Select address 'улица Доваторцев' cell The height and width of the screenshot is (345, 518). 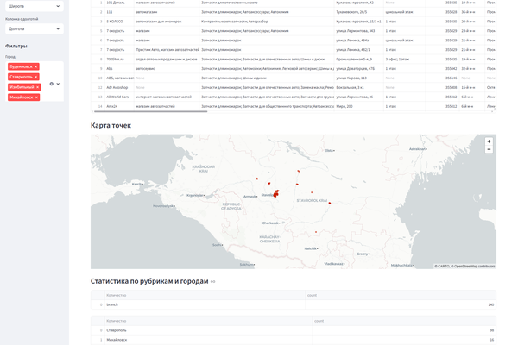(x=359, y=69)
